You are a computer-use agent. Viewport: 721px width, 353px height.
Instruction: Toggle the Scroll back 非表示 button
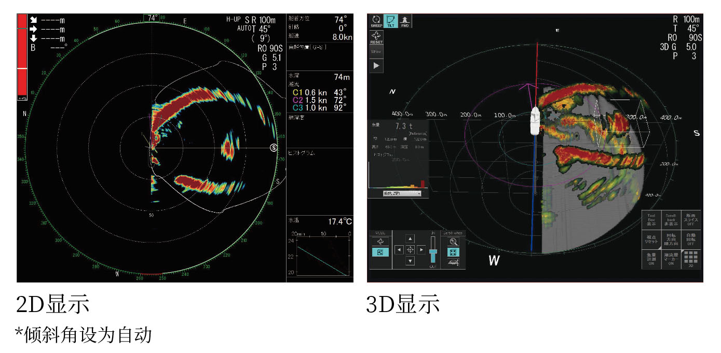[671, 220]
